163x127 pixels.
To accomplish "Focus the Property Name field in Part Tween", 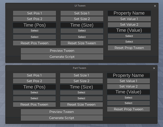I will (x=128, y=75).
